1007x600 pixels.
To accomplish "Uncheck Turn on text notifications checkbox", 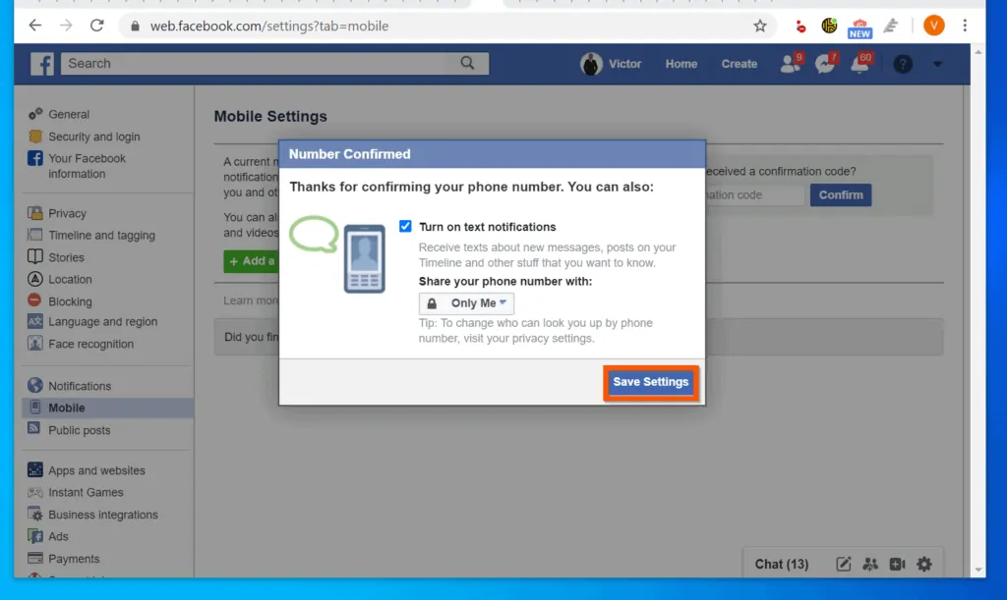I will tap(405, 226).
